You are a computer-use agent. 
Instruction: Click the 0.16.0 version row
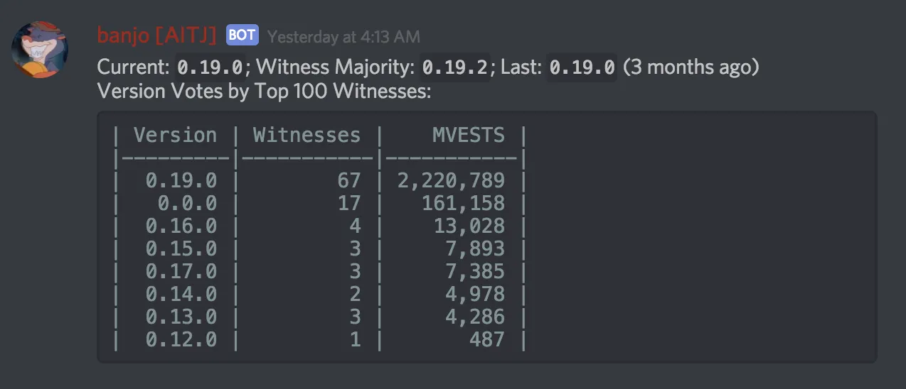click(319, 226)
